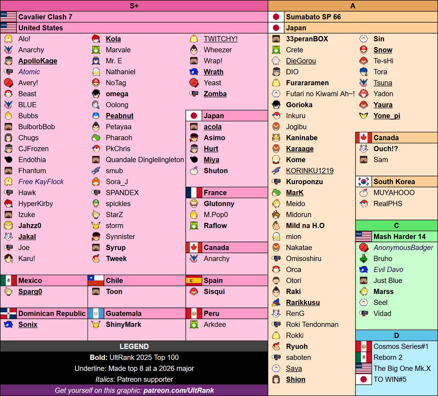
Task: Click the Olimar icon next to Shuton
Action: (194, 171)
